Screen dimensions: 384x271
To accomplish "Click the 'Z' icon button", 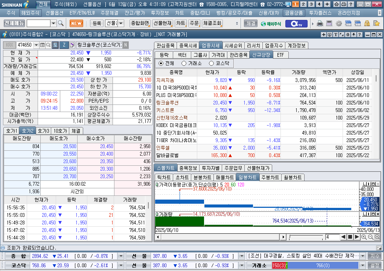I will click(64, 45).
